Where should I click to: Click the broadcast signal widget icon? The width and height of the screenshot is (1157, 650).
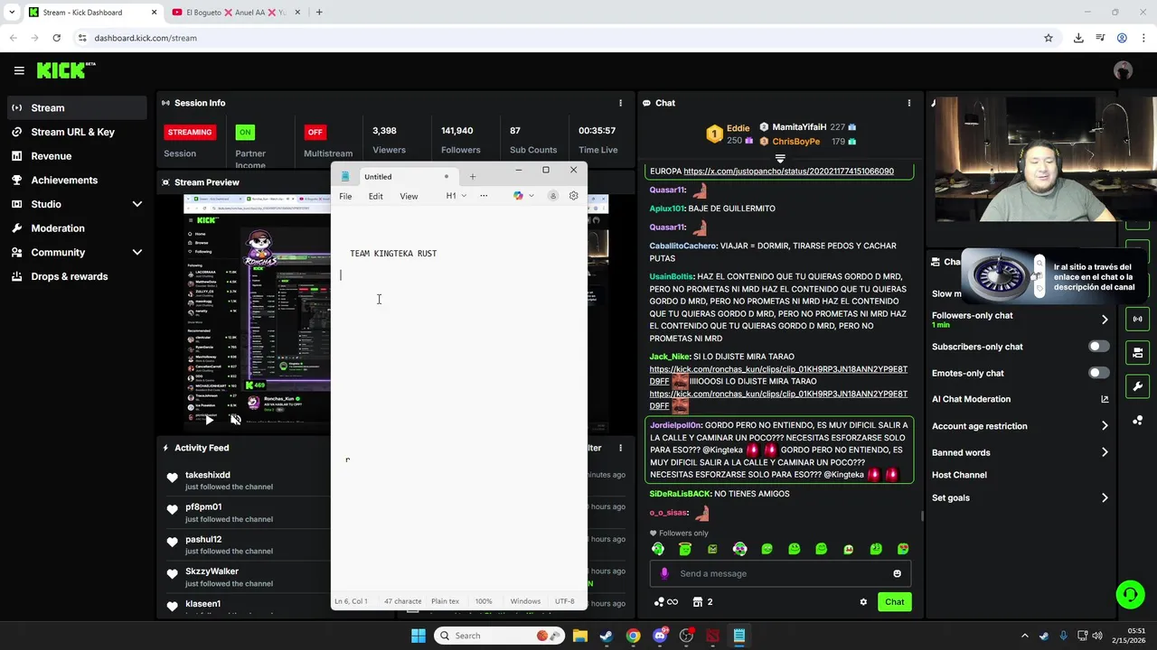coord(1137,319)
